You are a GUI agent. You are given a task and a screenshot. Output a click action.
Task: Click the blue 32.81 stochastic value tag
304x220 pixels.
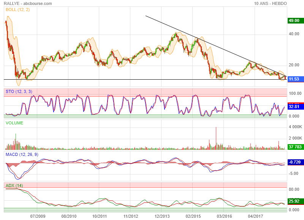pyautogui.click(x=294, y=107)
